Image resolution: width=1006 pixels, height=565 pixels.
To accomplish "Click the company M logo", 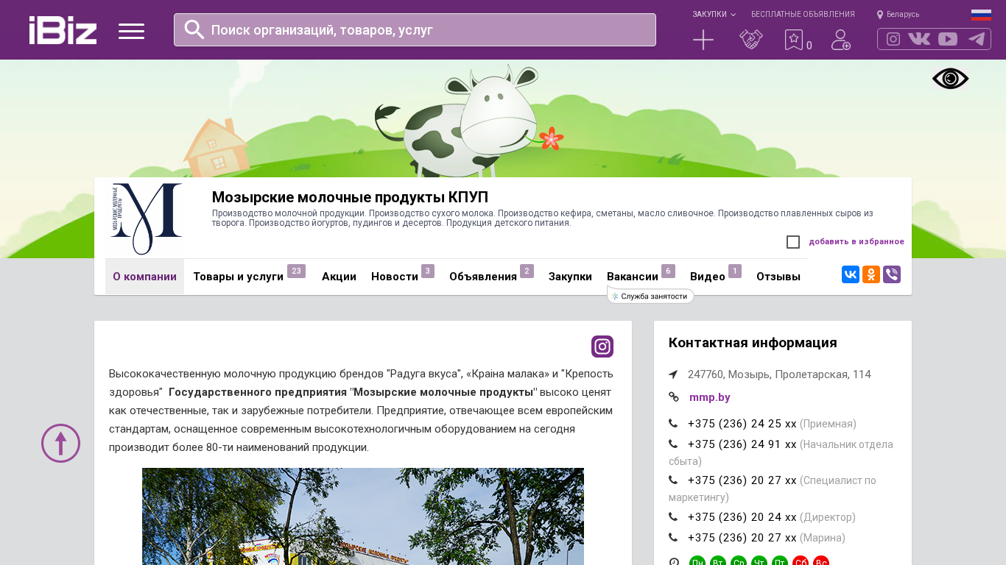I will point(146,218).
